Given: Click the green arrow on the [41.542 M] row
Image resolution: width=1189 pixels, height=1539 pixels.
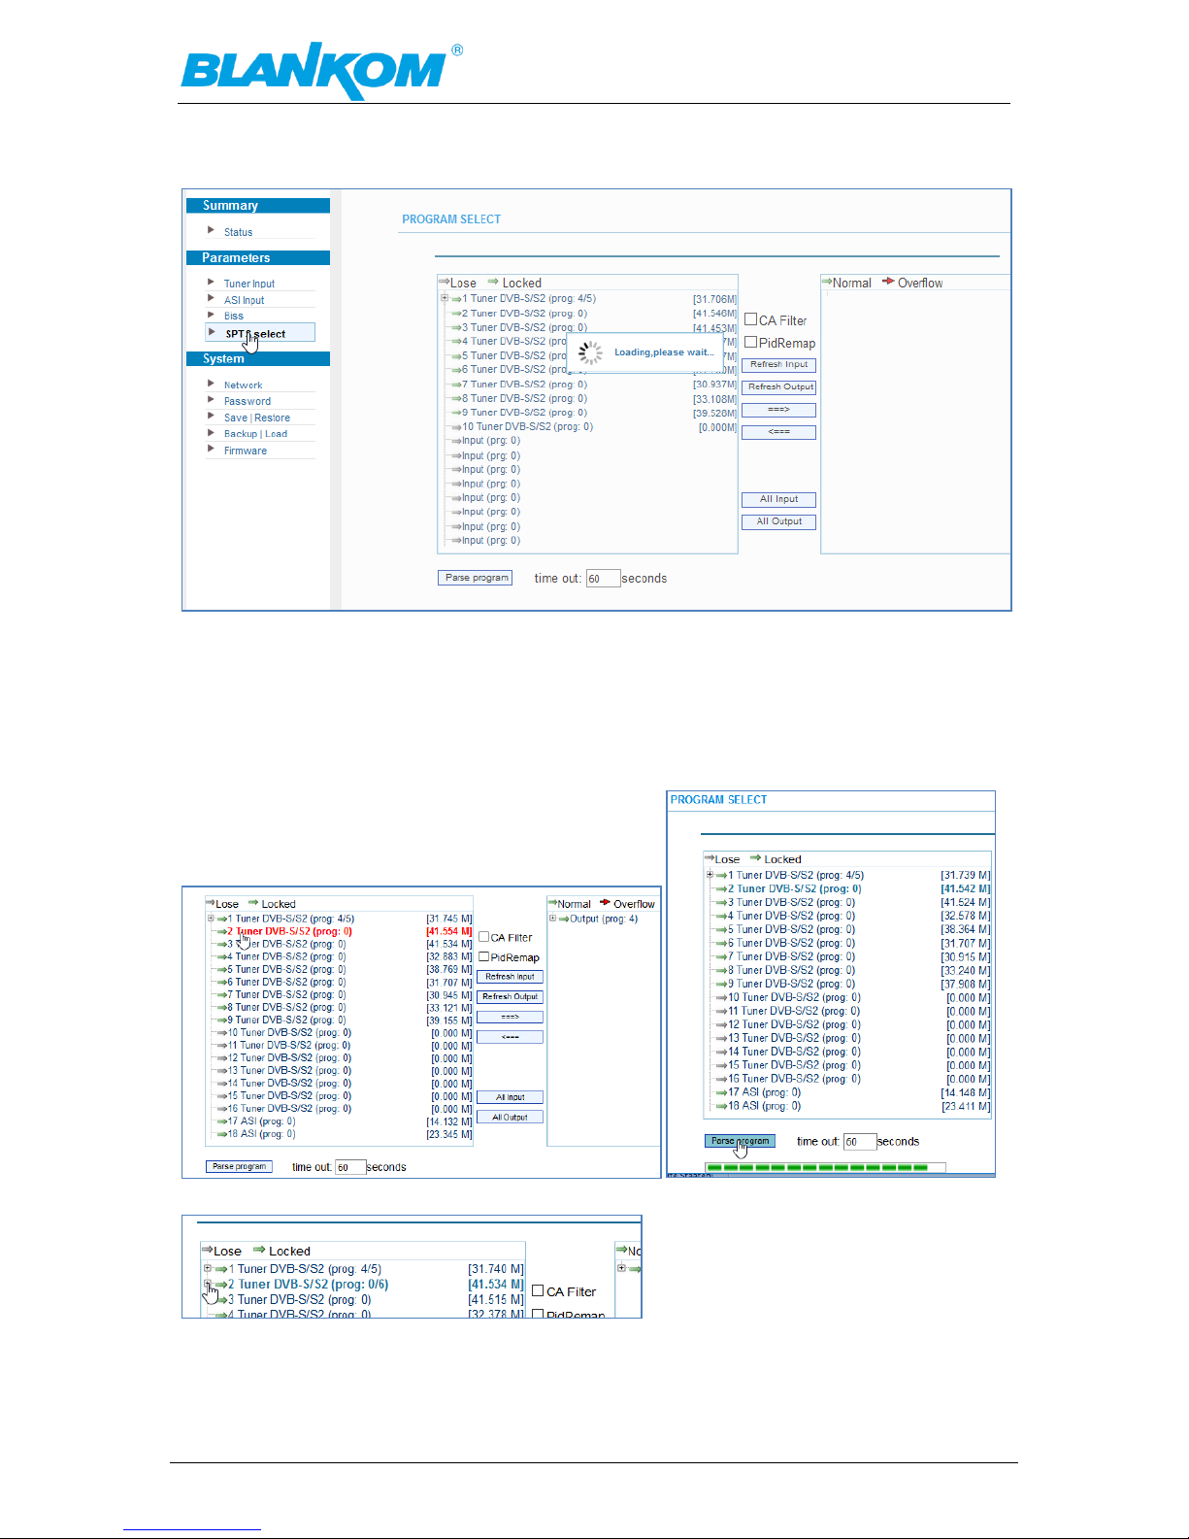Looking at the screenshot, I should tap(721, 889).
